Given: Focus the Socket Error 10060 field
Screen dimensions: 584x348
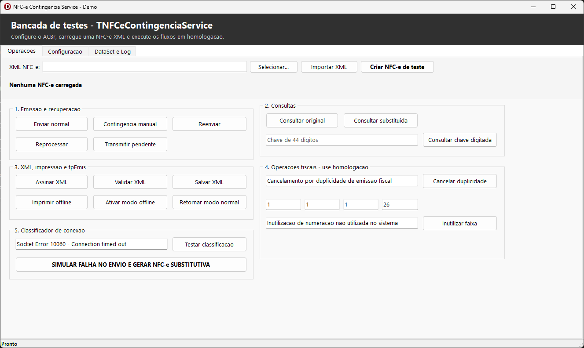Looking at the screenshot, I should coord(92,244).
